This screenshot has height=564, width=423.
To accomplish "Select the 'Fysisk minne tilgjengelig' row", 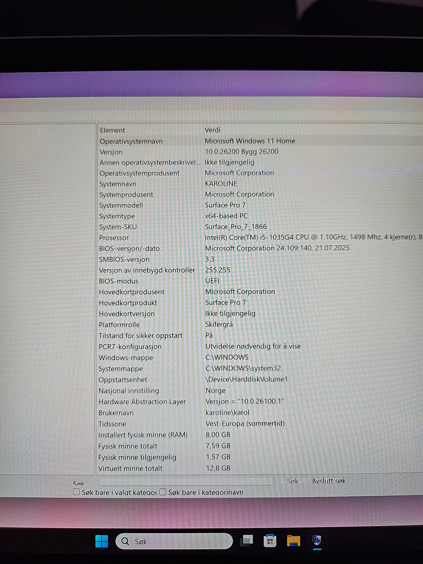I will click(x=260, y=457).
